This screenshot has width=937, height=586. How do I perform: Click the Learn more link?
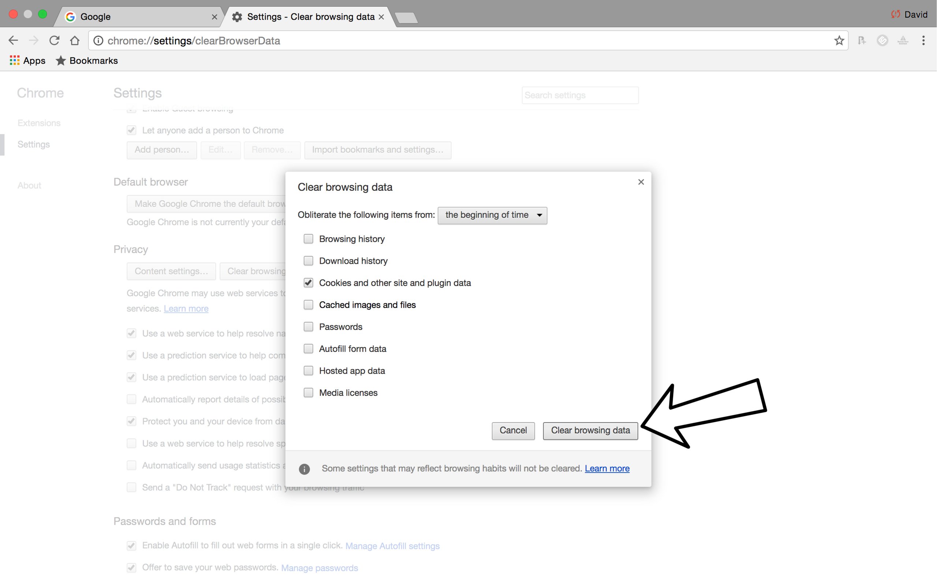607,468
